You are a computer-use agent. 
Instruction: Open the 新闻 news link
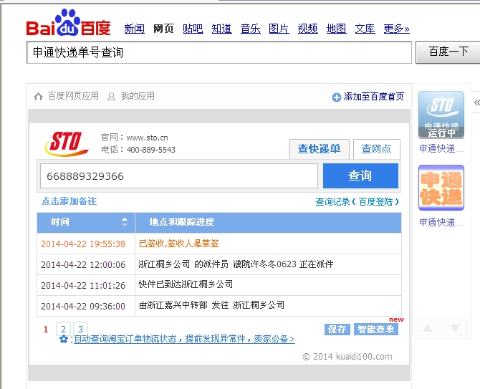pyautogui.click(x=135, y=29)
